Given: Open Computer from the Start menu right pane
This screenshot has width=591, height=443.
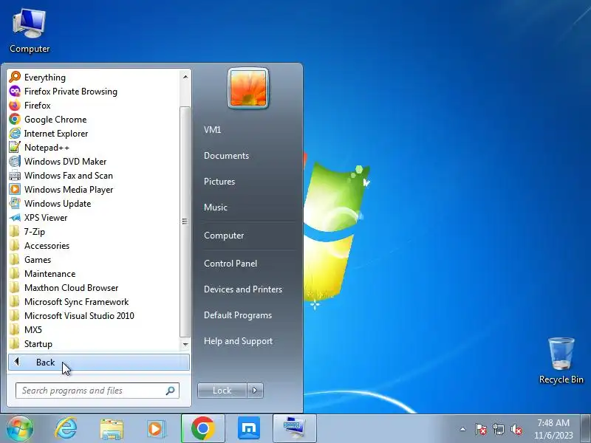Looking at the screenshot, I should pyautogui.click(x=224, y=236).
